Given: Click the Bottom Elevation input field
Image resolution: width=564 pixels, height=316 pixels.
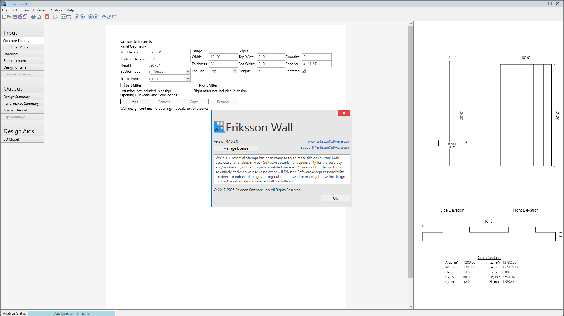Looking at the screenshot, I should tap(170, 59).
